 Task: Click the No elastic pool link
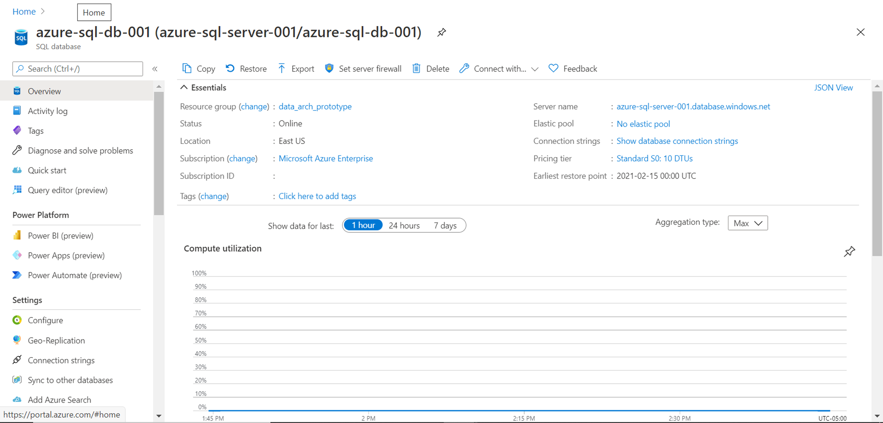click(x=643, y=124)
